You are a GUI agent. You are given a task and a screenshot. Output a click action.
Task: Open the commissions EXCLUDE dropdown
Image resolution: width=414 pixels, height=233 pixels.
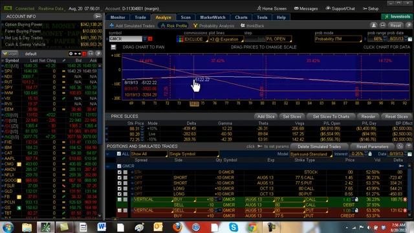(195, 39)
